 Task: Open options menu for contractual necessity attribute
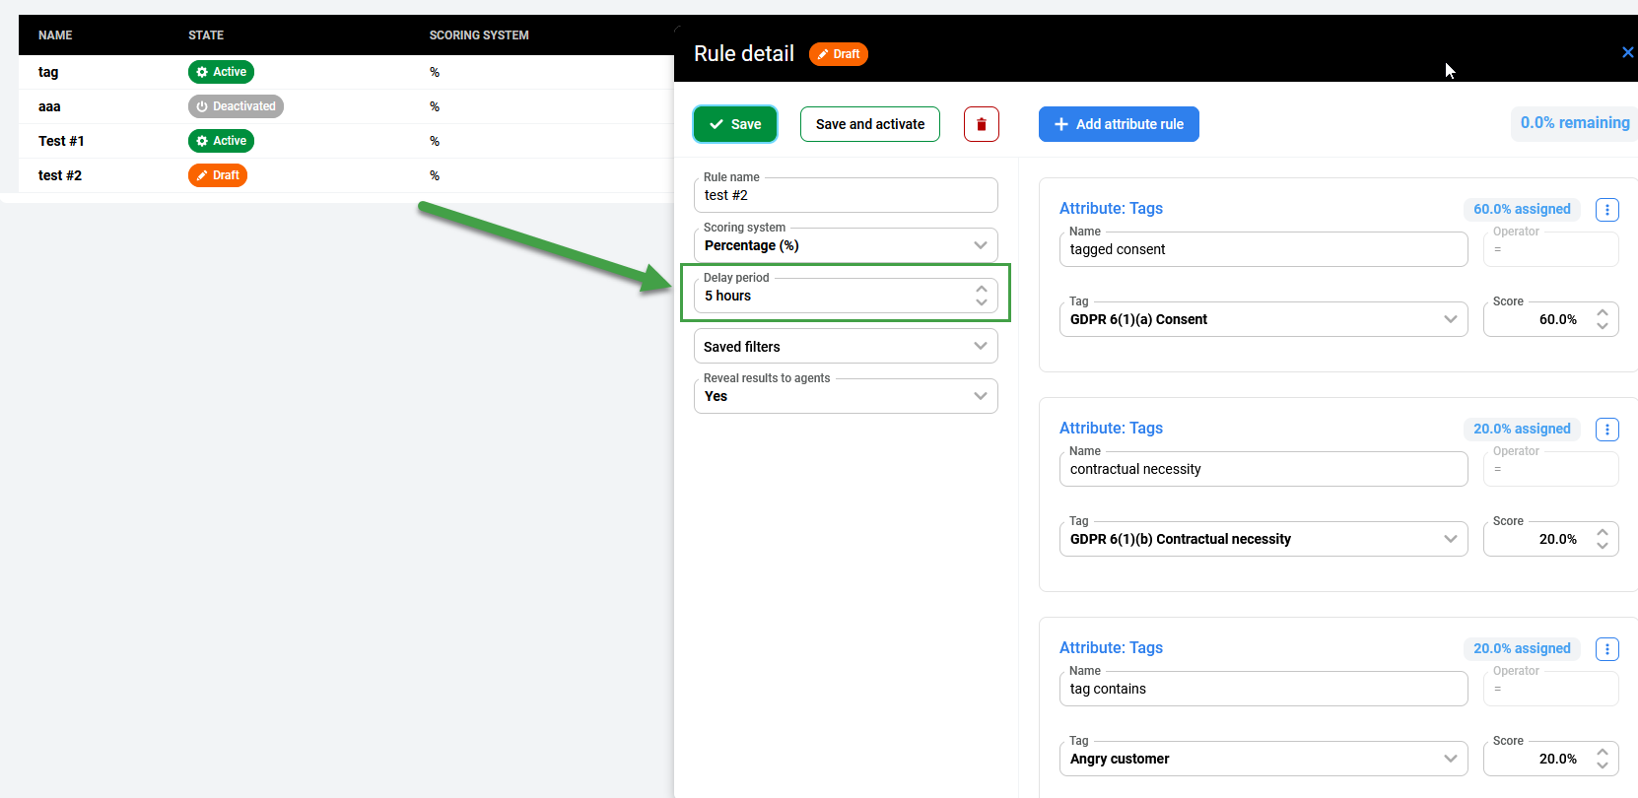[x=1606, y=430]
